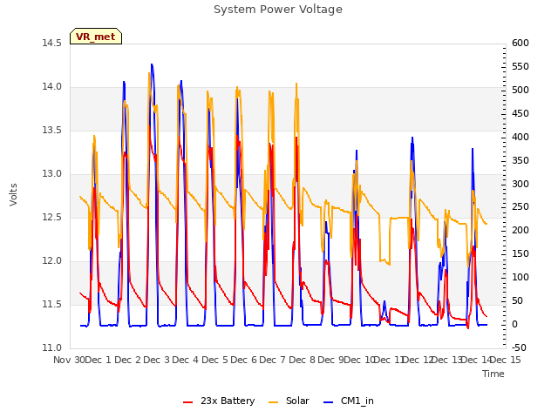Click the 14.5 left axis tick label
Image resolution: width=558 pixels, height=418 pixels.
pos(51,43)
